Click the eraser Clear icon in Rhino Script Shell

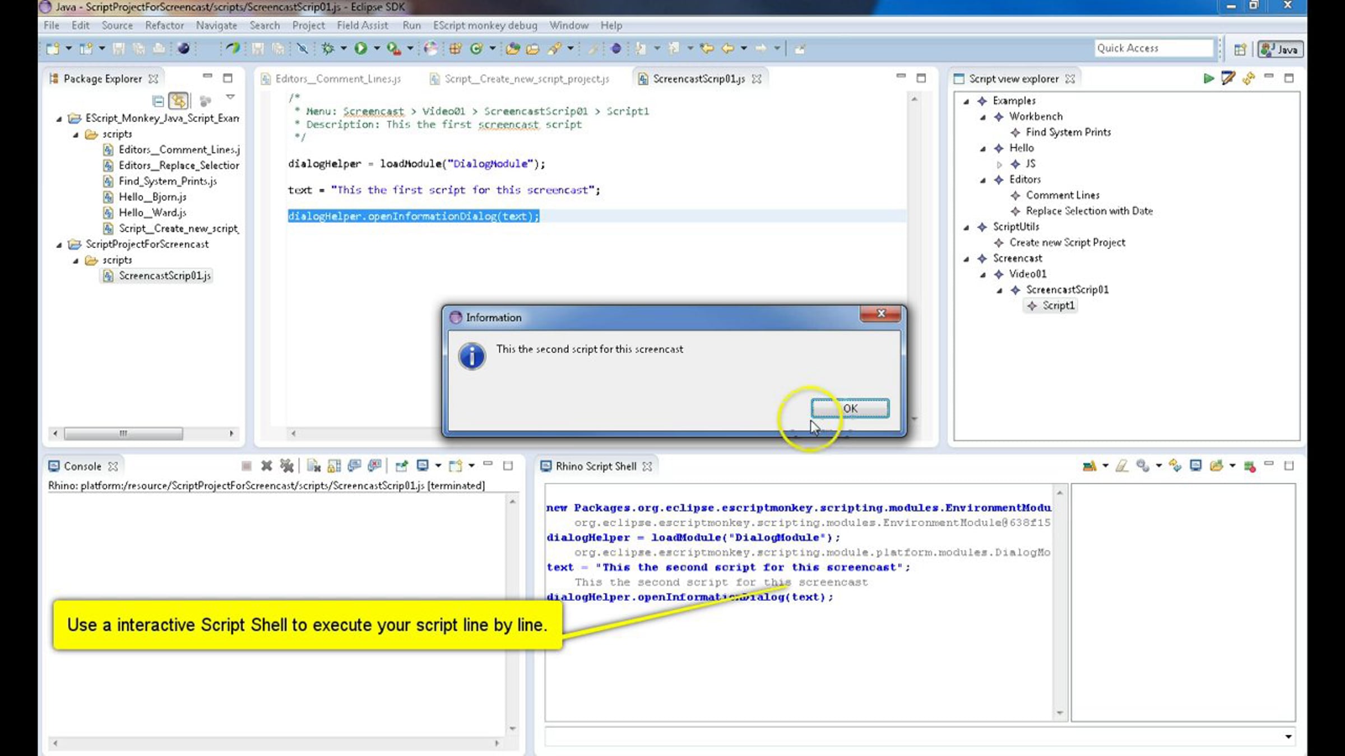(x=1121, y=465)
